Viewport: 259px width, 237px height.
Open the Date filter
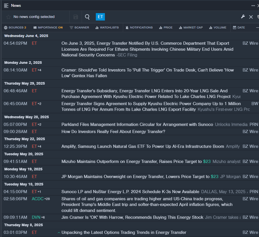tap(239, 27)
